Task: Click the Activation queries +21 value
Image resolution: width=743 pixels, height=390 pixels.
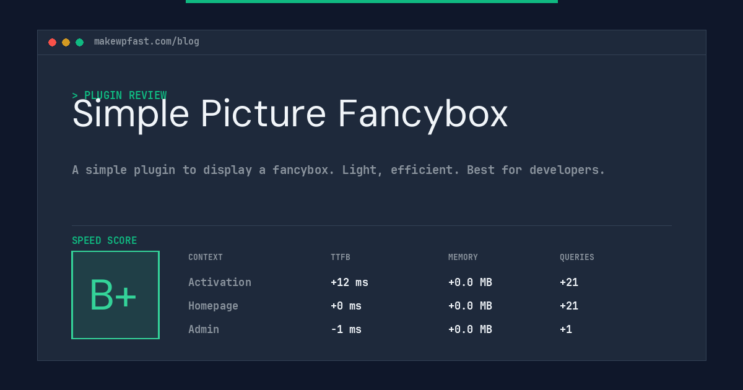Action: tap(569, 282)
